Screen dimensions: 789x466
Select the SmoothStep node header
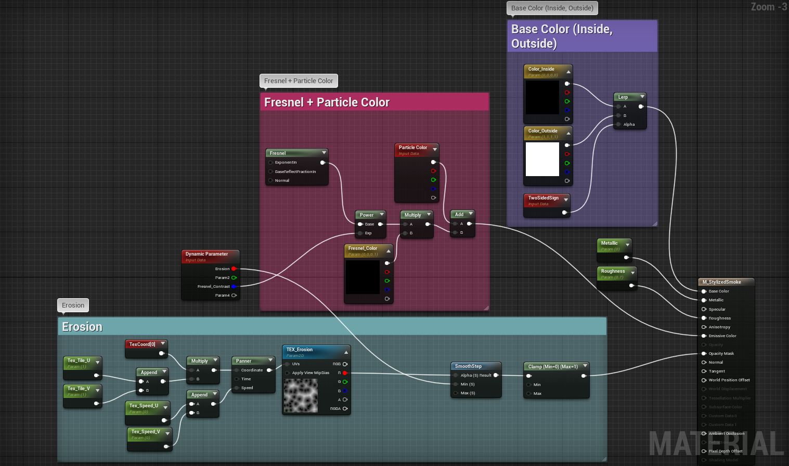[x=476, y=366]
